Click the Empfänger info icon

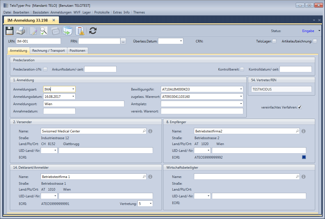point(303,131)
